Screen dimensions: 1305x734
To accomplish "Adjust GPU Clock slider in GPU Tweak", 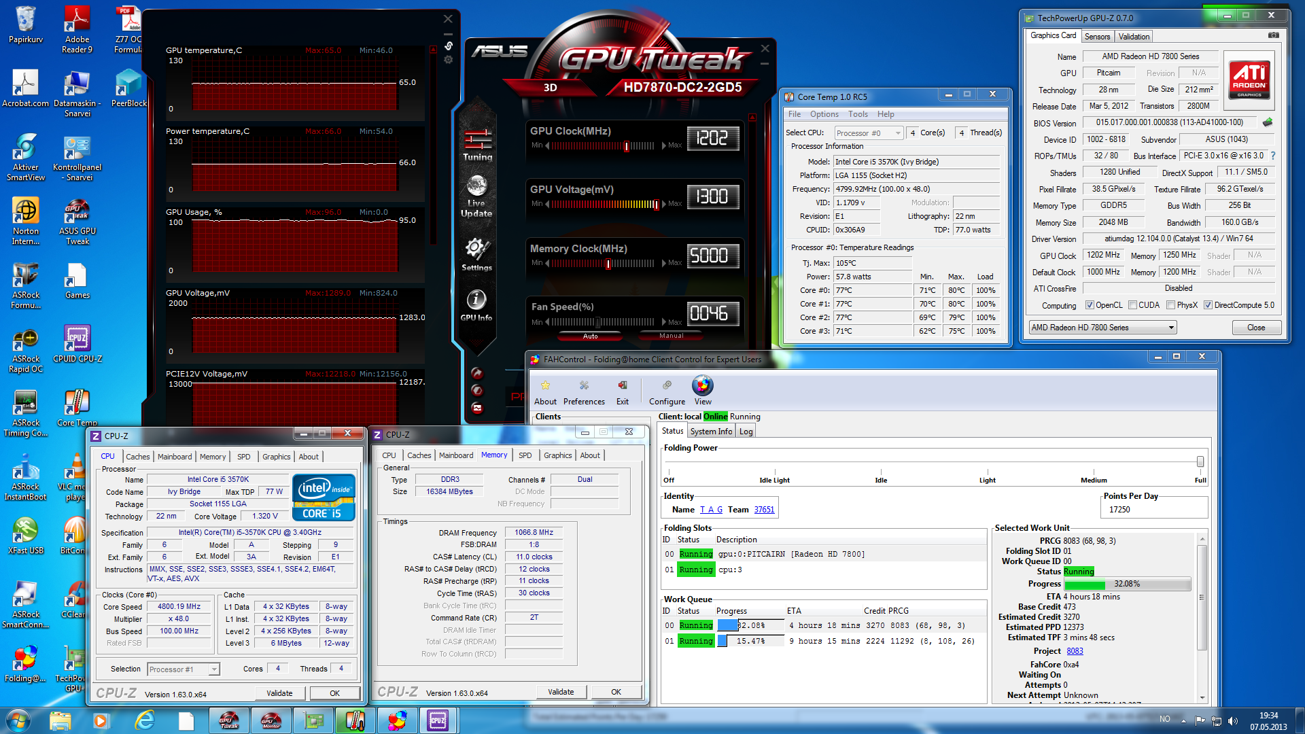I will [x=626, y=145].
